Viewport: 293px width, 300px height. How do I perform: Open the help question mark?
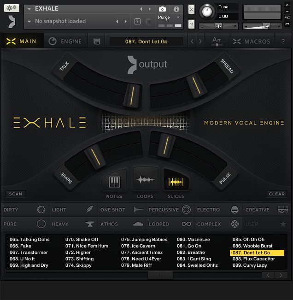pyautogui.click(x=283, y=41)
